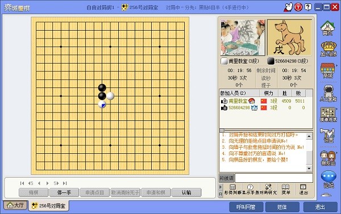Image resolution: width=341 pixels, height=214 pixels.
Task: Click the 显示手数 show move numbers icon
Action: [250, 190]
